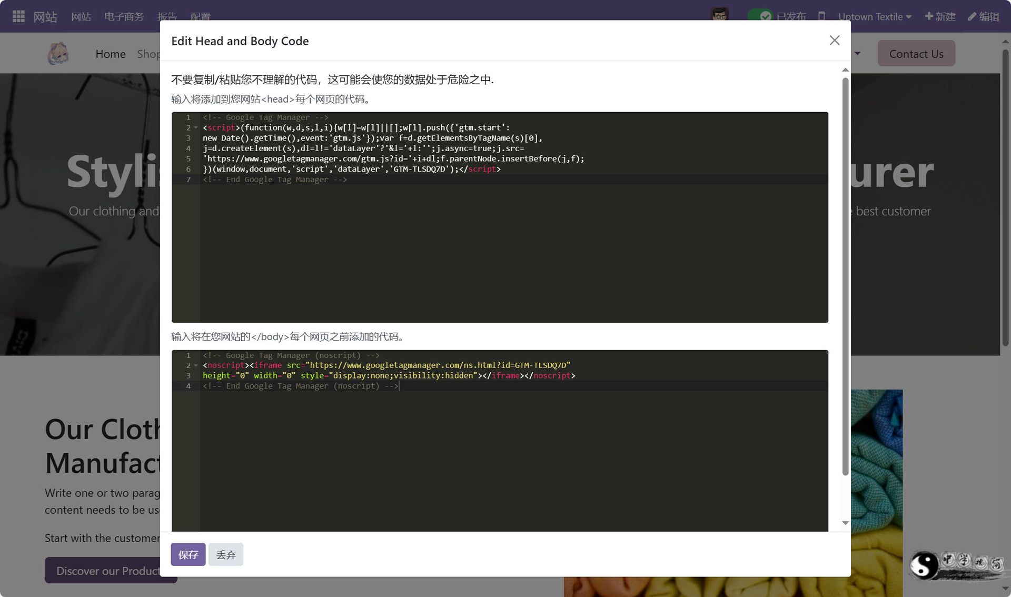Viewport: 1011px width, 597px height.
Task: Open the Uptown Textile website dropdown
Action: tap(875, 16)
